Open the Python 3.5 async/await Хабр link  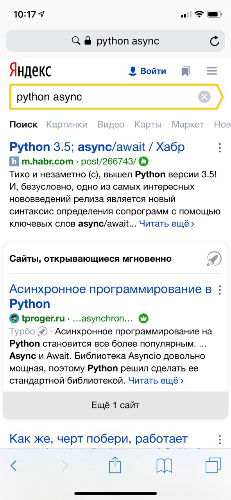[97, 147]
